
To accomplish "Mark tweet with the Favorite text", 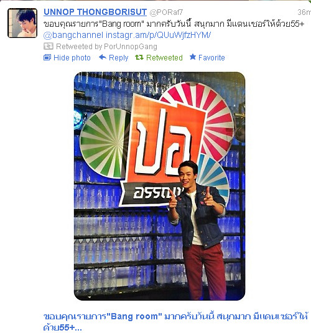I will [211, 57].
